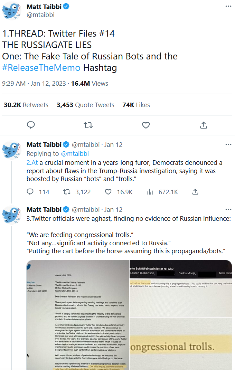Show the 3,453 Quote Tweets
The width and height of the screenshot is (235, 370).
tap(85, 105)
